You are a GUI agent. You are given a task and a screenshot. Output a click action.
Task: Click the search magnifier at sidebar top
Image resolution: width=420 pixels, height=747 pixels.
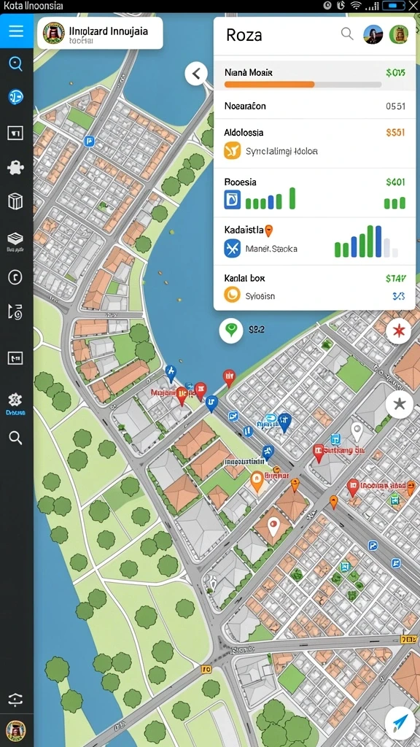coord(16,63)
